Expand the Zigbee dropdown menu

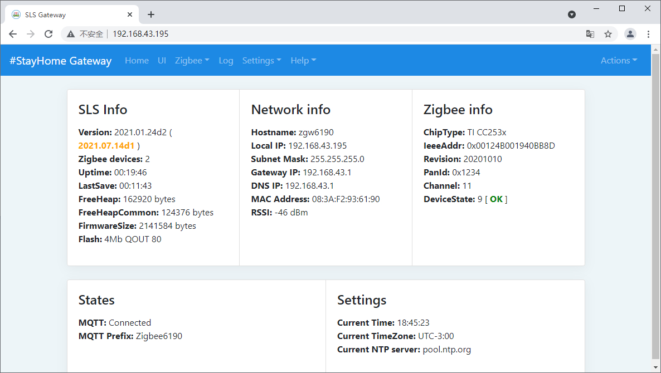click(x=192, y=61)
